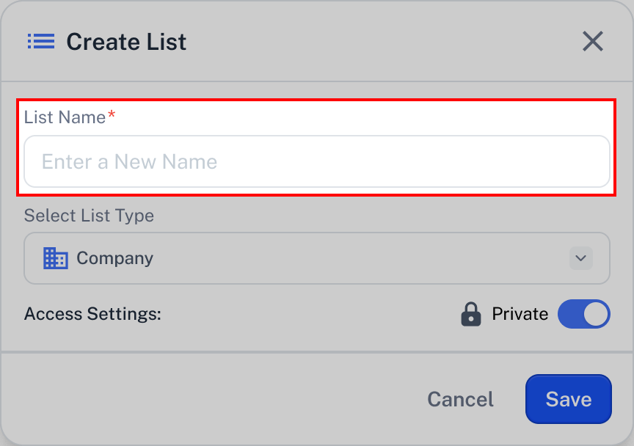Screen dimensions: 634x446
Task: Click the list icon beside Create List
Action: [x=41, y=41]
